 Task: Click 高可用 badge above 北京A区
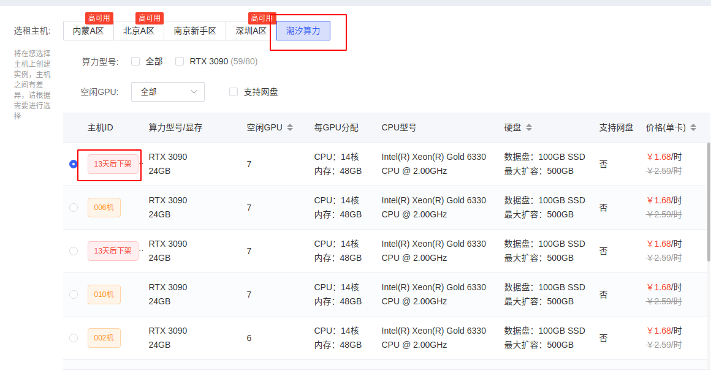149,18
